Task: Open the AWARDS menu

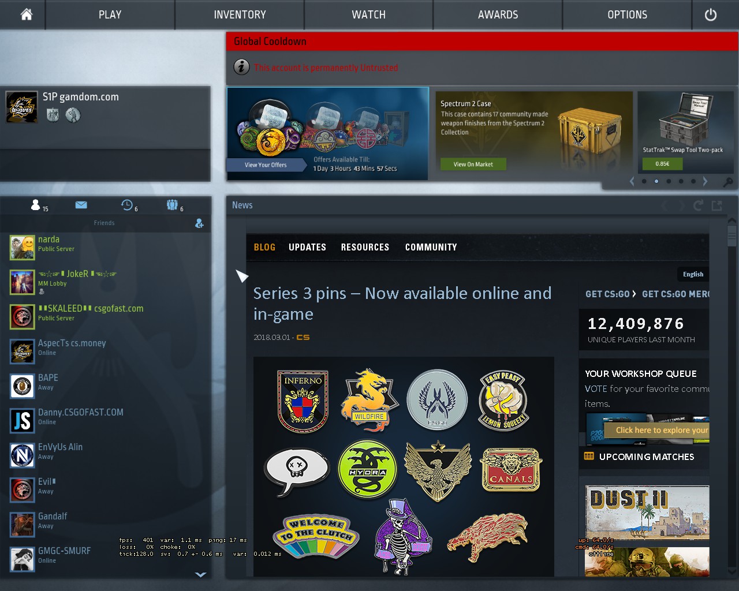Action: (x=498, y=15)
